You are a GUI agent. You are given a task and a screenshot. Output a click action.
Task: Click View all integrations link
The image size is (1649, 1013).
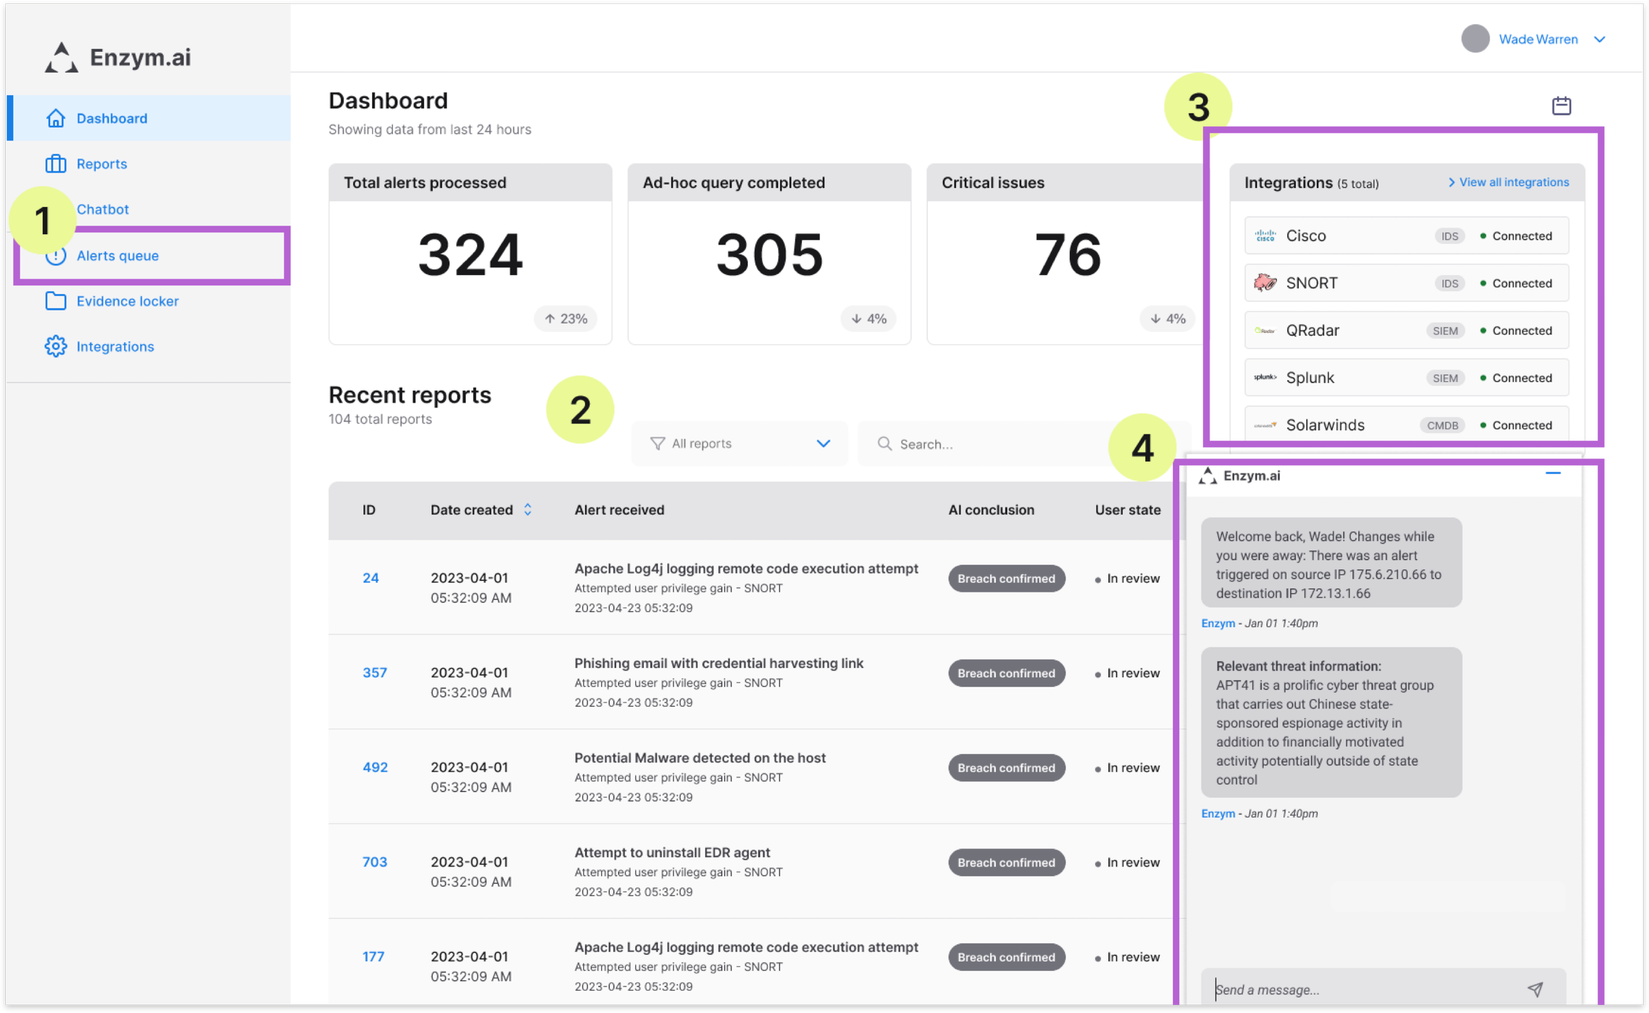(1513, 182)
